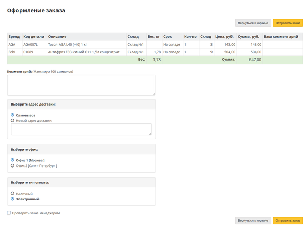Choose Офис 2 [Санкт-Петербург] office

(12, 165)
